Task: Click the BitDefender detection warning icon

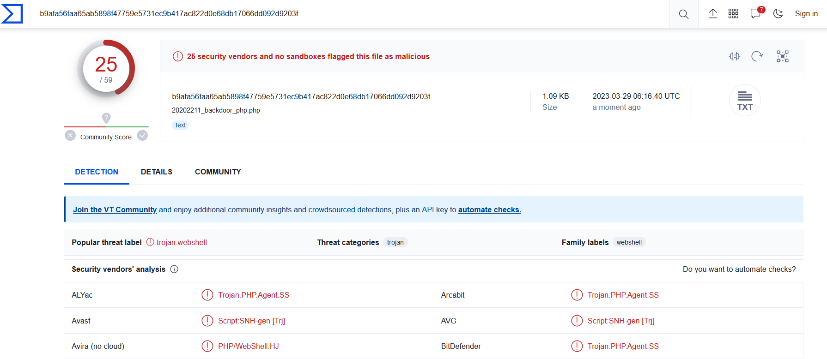Action: (x=577, y=346)
